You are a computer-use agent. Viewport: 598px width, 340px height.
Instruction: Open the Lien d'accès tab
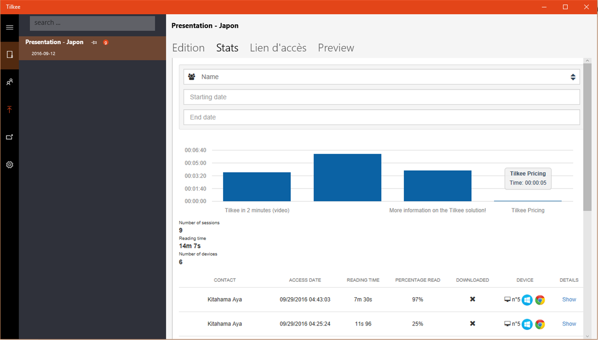click(278, 48)
